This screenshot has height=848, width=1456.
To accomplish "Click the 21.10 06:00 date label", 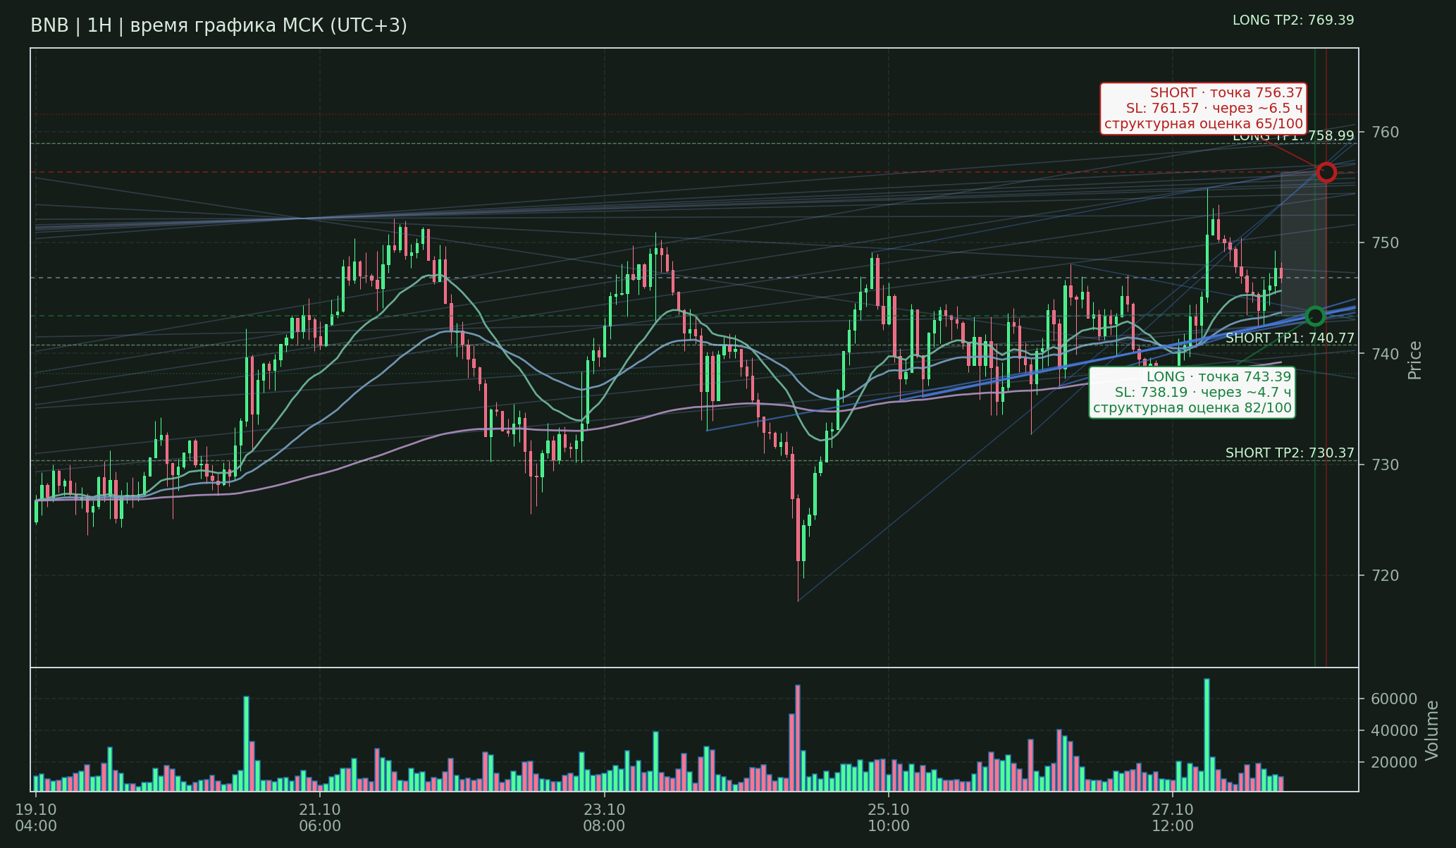I will 320,818.
